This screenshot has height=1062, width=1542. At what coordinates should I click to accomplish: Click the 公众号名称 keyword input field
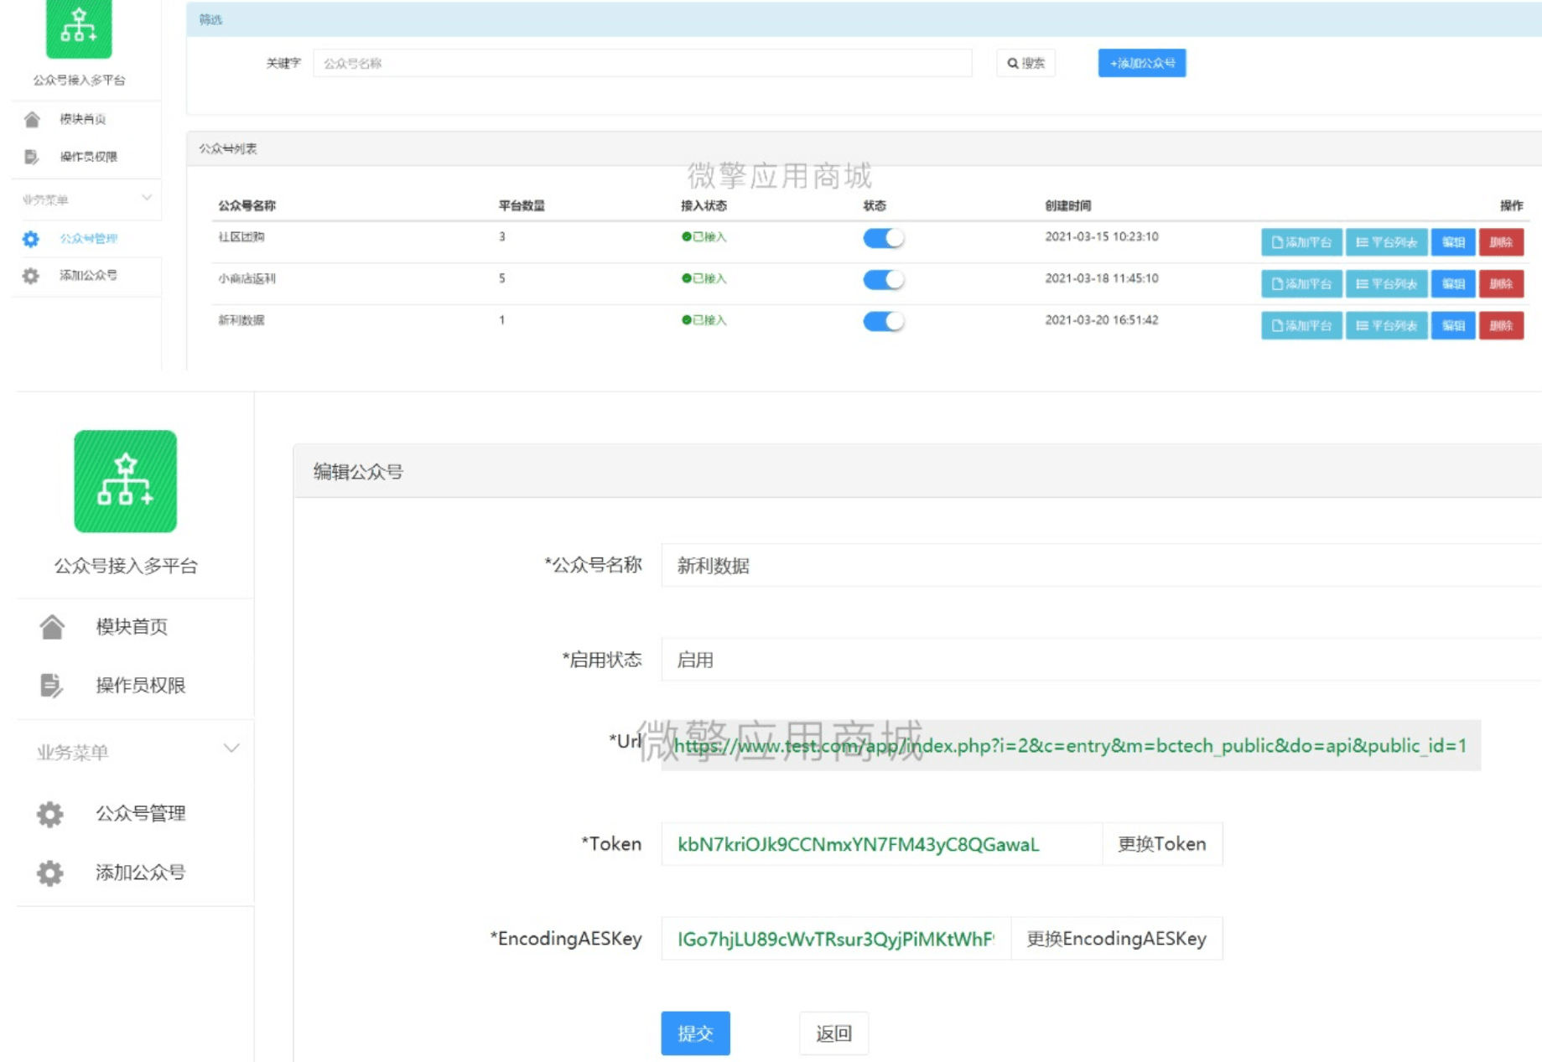tap(641, 63)
